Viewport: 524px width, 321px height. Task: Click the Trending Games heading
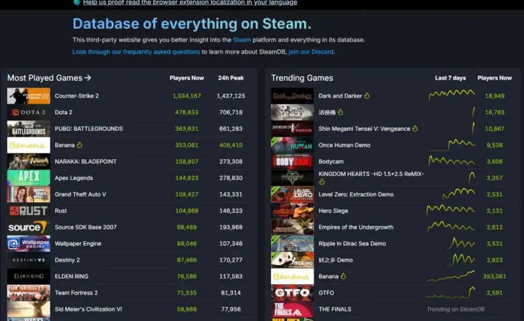point(302,78)
